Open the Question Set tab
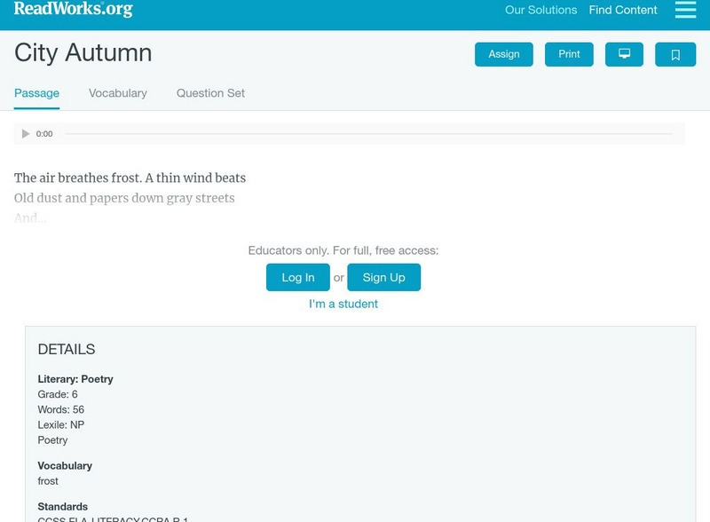The image size is (710, 522). pos(210,93)
